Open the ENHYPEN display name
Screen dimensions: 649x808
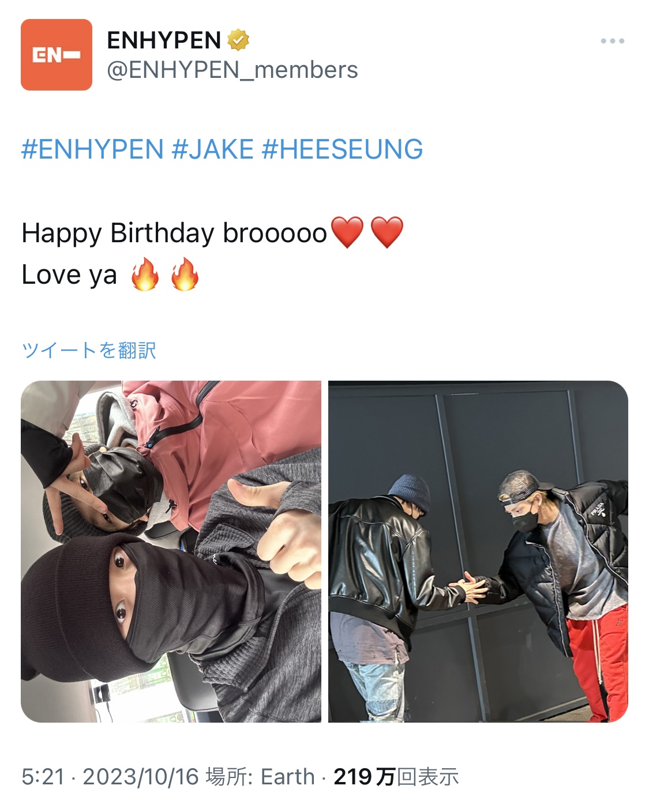pyautogui.click(x=164, y=40)
